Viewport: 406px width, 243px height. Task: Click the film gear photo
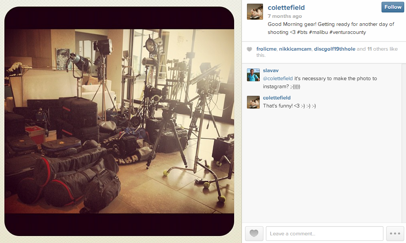[x=119, y=121]
